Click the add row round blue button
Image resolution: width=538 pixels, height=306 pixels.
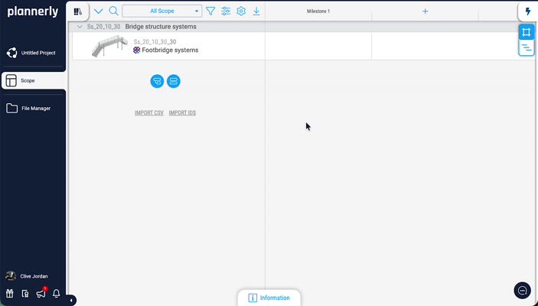[x=174, y=81]
